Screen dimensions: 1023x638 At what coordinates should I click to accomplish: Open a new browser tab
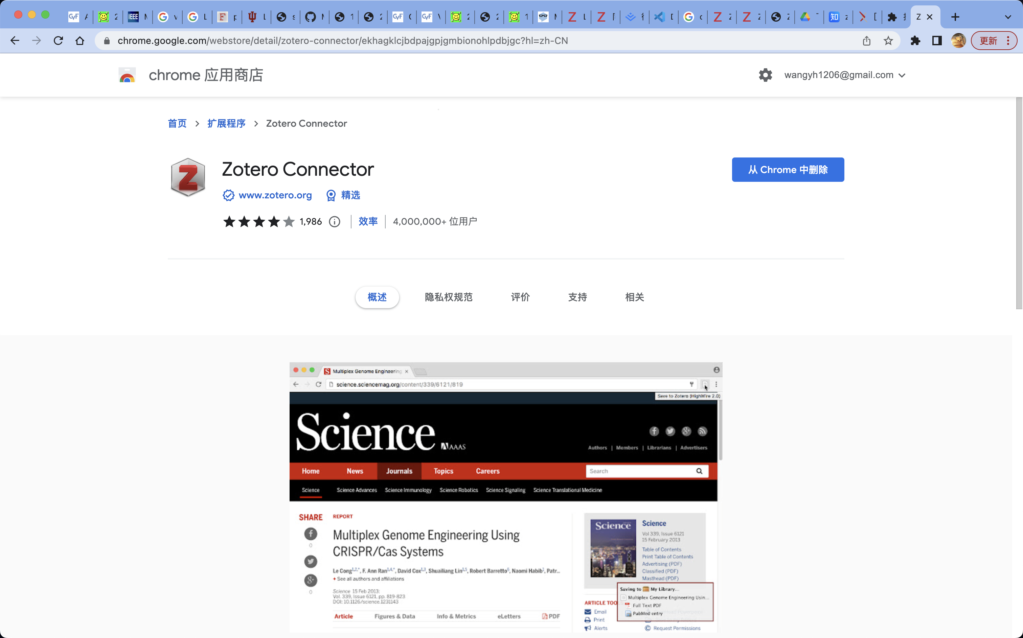click(x=955, y=17)
